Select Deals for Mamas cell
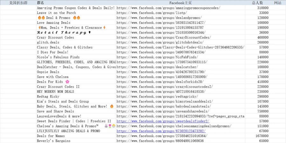This screenshot has width=286, height=143. pyautogui.click(x=76, y=136)
